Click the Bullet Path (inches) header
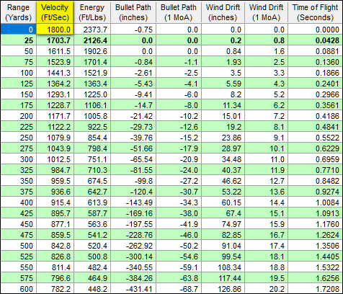 coord(133,12)
